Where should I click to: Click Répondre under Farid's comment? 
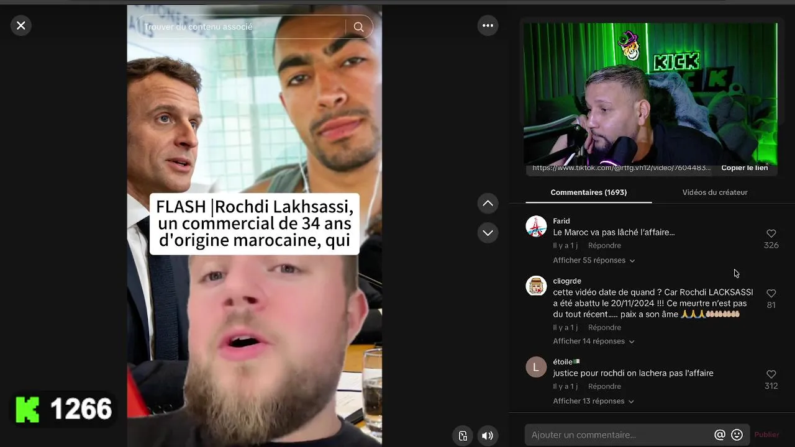point(604,245)
